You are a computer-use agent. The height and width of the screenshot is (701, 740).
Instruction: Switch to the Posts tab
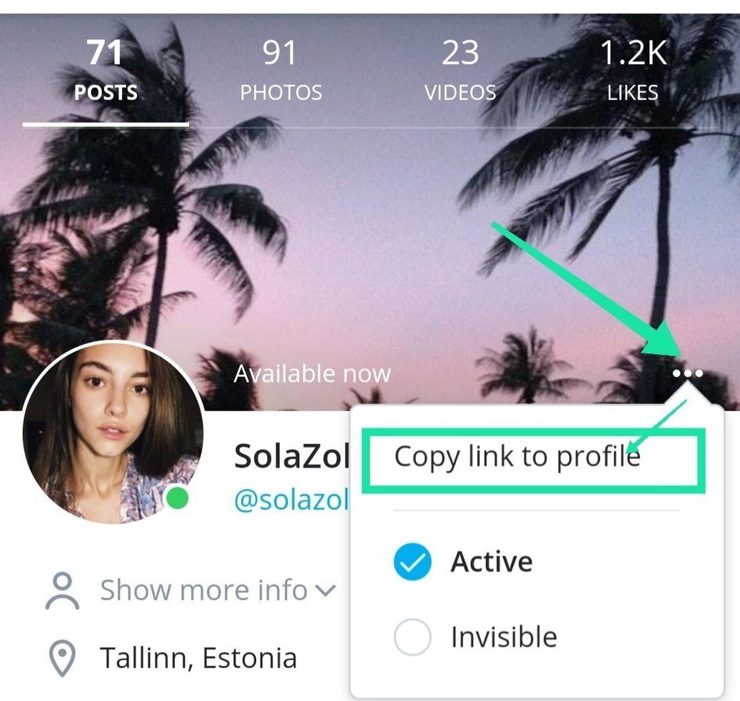tap(106, 71)
